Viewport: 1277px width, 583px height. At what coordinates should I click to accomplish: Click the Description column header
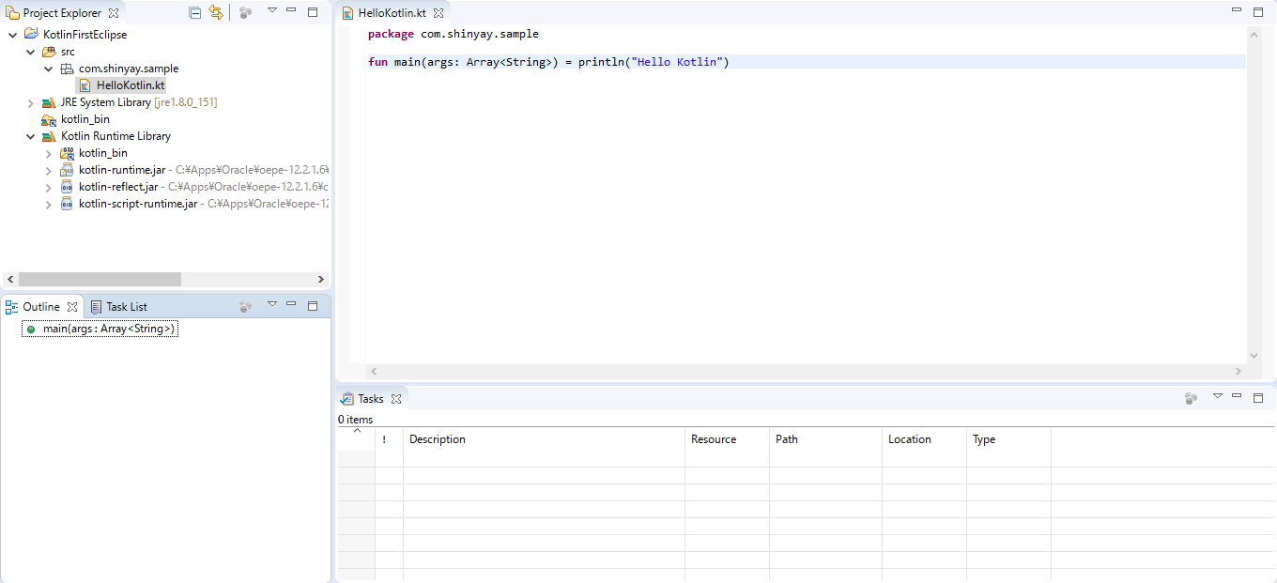pyautogui.click(x=437, y=439)
